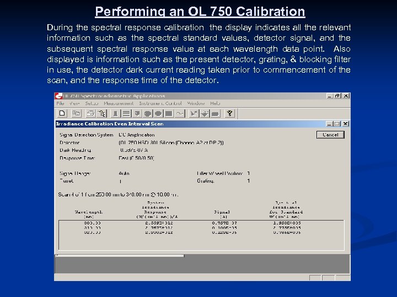Click the Silicon detector description text
Viewport: 397px width, 297px height.
(171, 142)
